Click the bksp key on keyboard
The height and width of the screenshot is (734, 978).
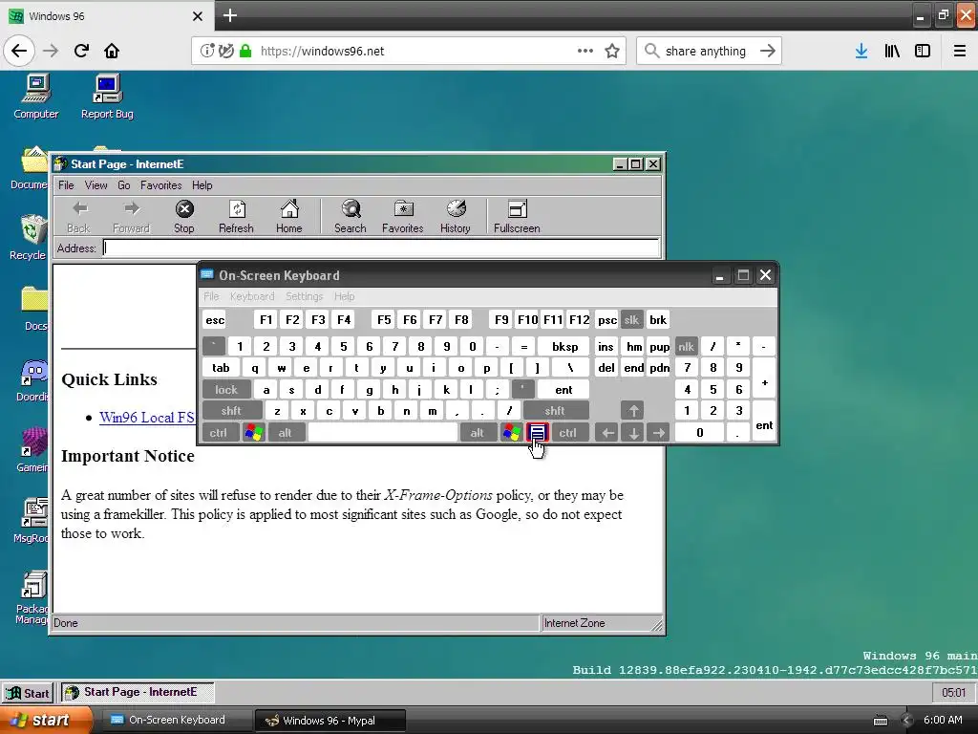(x=565, y=346)
